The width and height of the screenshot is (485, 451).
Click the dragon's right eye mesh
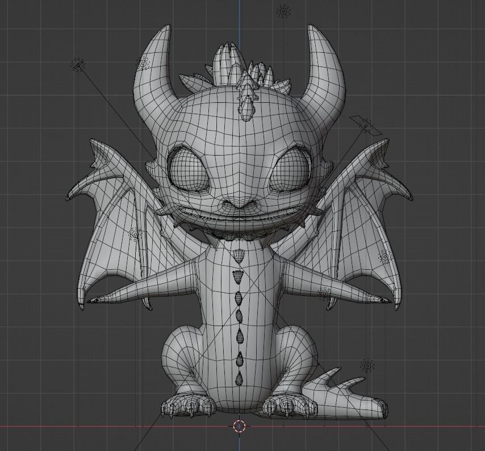(x=289, y=169)
